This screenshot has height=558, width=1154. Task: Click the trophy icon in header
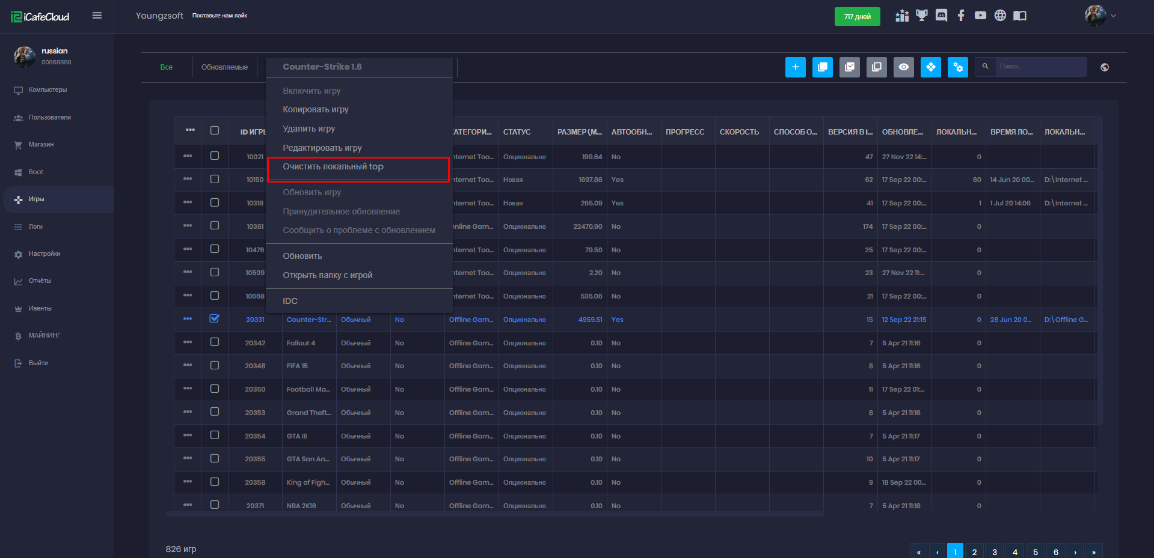coord(922,16)
